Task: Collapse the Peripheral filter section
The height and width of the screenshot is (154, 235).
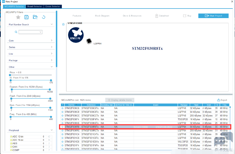Action: [x=52, y=130]
